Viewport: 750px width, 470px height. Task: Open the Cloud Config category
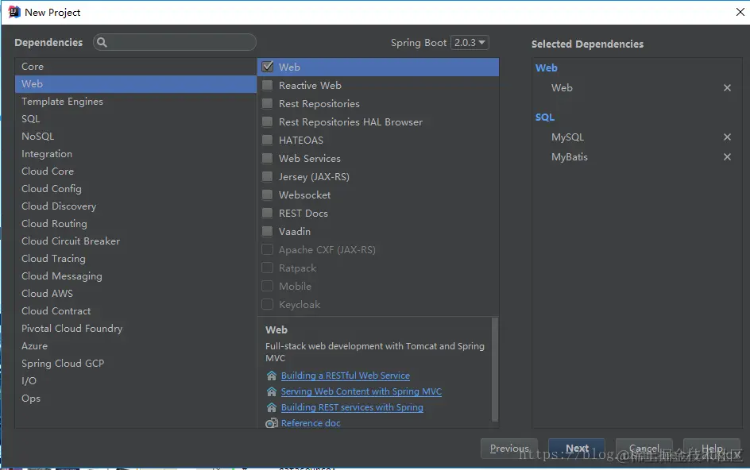tap(136, 188)
